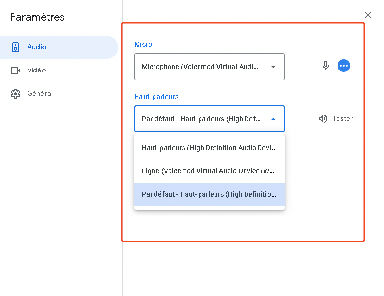Click the Haut-parleurs selected value field
Viewport: 384px width, 296px height.
click(x=200, y=119)
